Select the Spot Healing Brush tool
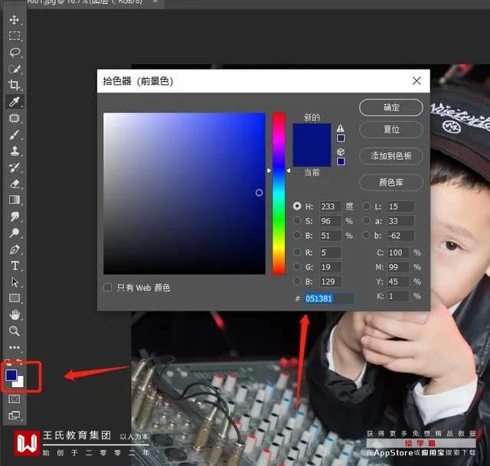This screenshot has width=490, height=466. (x=15, y=118)
